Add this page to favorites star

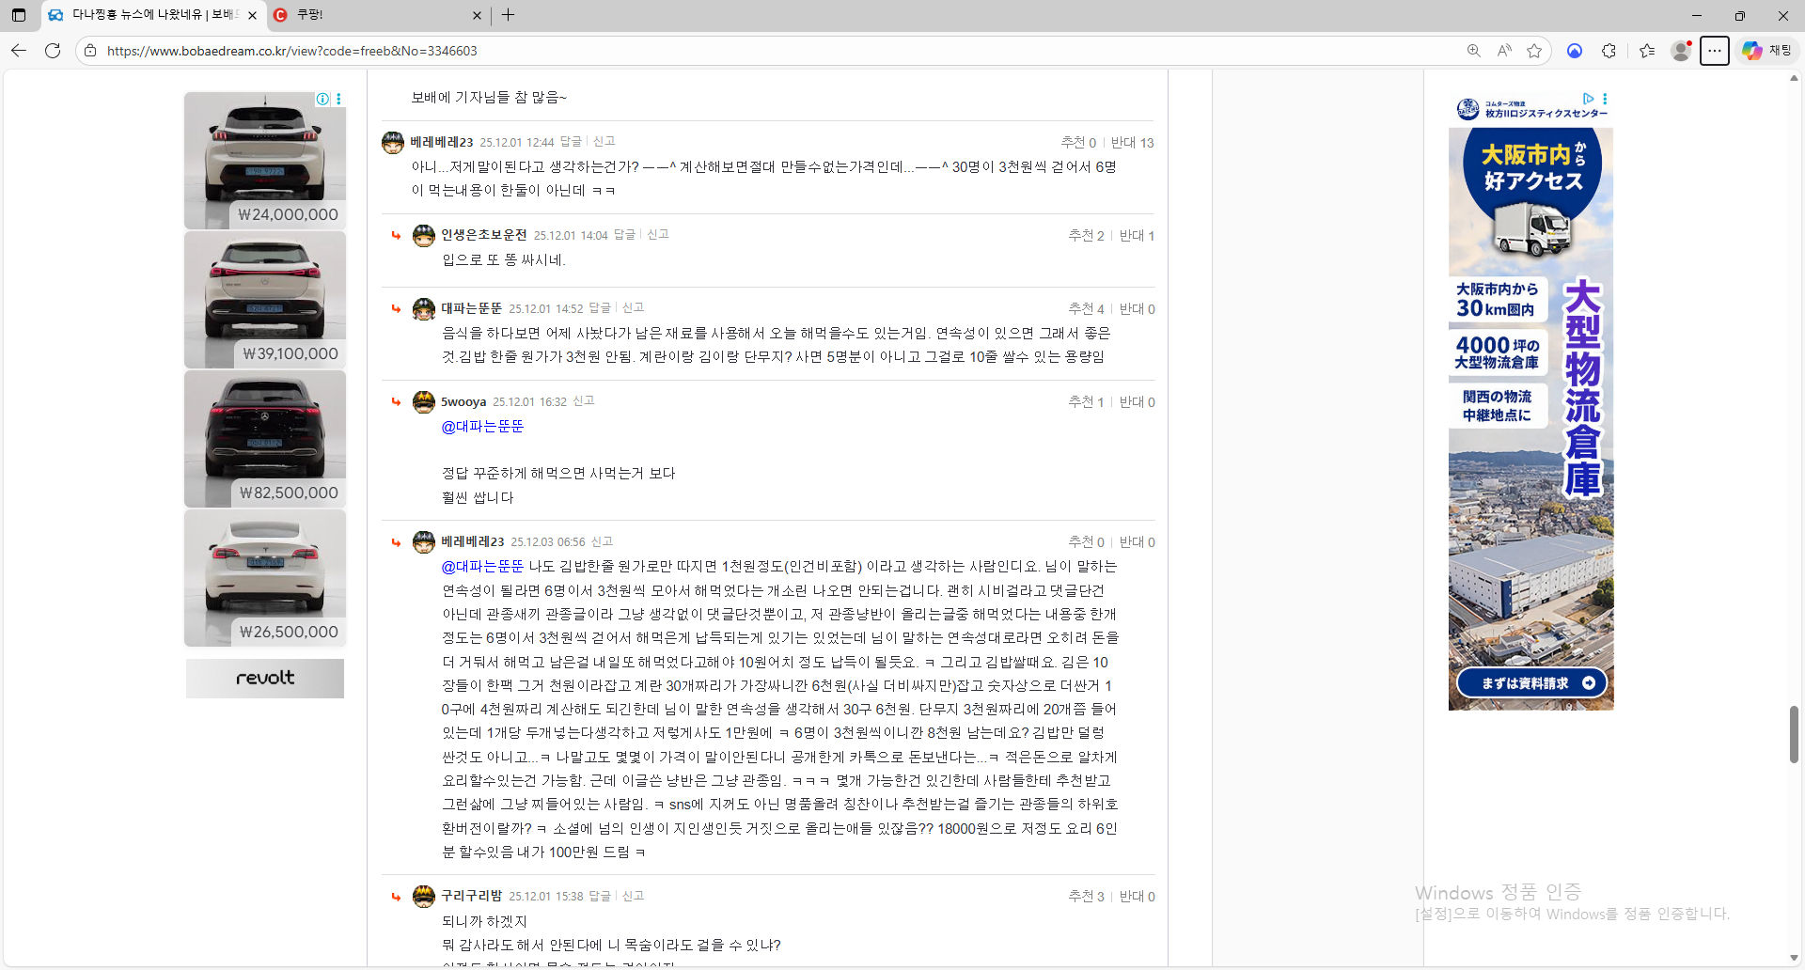[x=1534, y=51]
